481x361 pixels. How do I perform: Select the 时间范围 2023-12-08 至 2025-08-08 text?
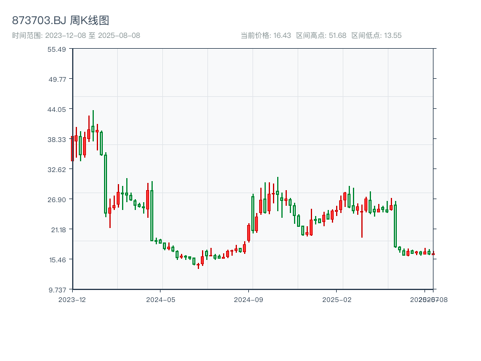click(x=76, y=35)
